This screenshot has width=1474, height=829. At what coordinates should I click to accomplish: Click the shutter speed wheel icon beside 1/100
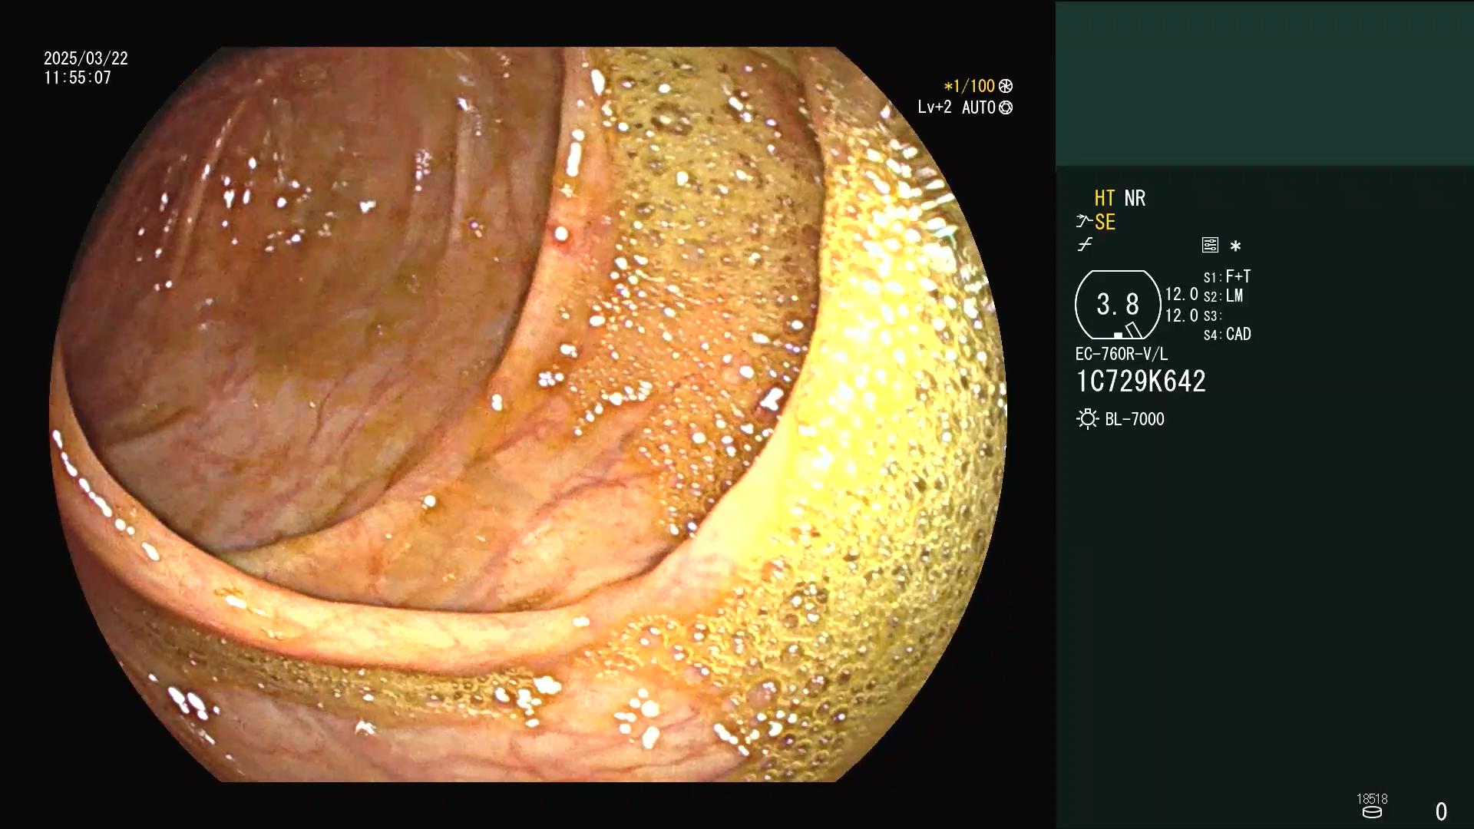[x=1006, y=87]
